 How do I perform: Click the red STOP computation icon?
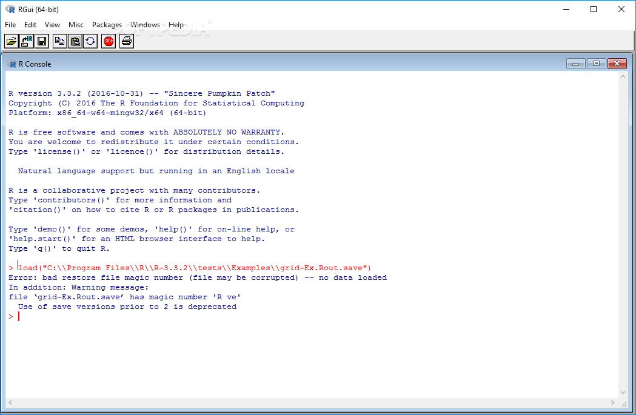tap(109, 41)
